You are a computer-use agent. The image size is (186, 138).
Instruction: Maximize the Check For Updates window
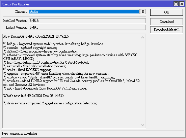[176, 4]
